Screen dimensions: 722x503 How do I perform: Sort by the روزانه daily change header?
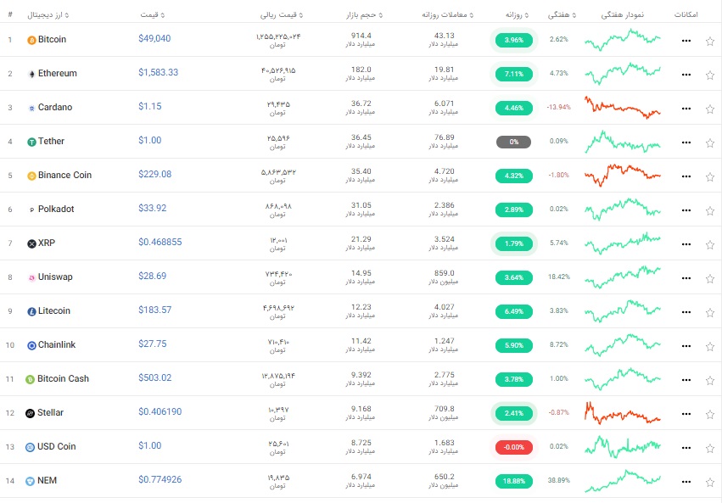click(x=517, y=15)
